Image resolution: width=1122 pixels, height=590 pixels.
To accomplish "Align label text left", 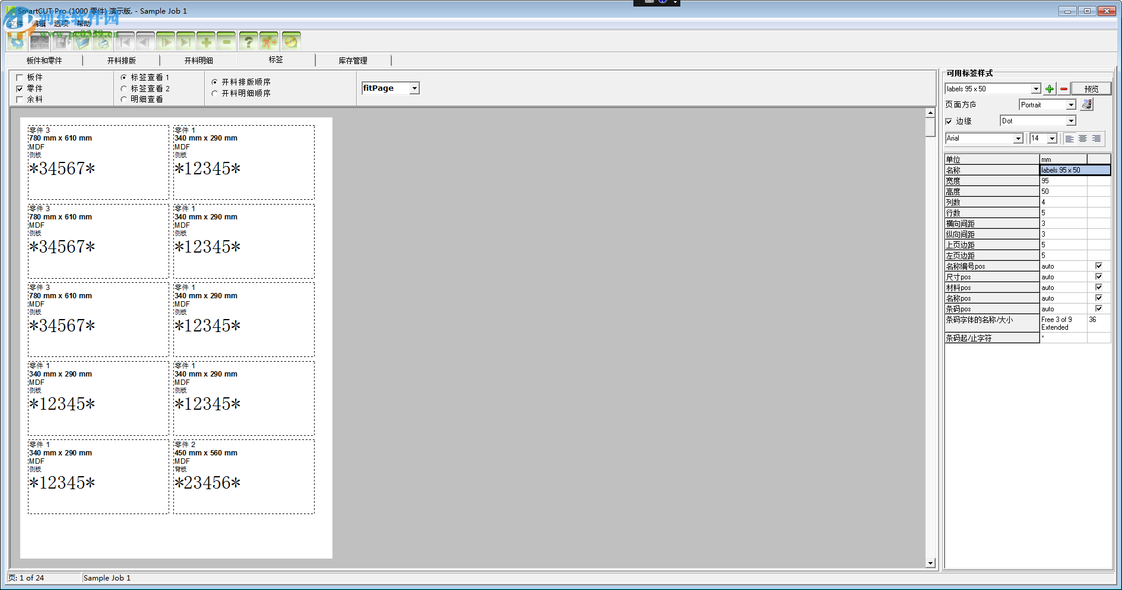I will point(1069,138).
